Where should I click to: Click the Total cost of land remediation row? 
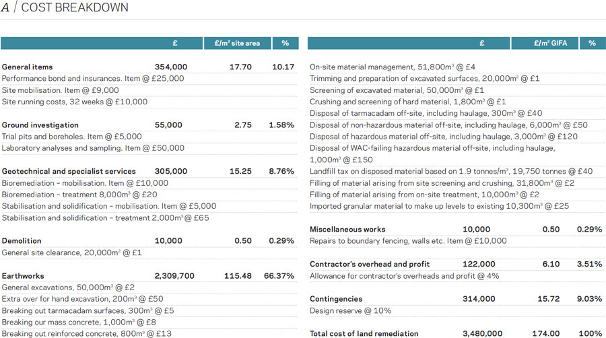click(364, 333)
